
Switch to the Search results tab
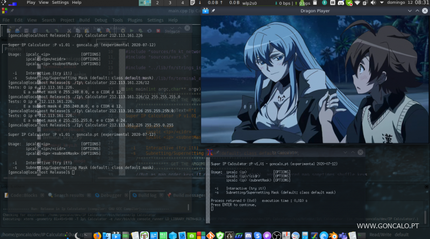[69, 195]
